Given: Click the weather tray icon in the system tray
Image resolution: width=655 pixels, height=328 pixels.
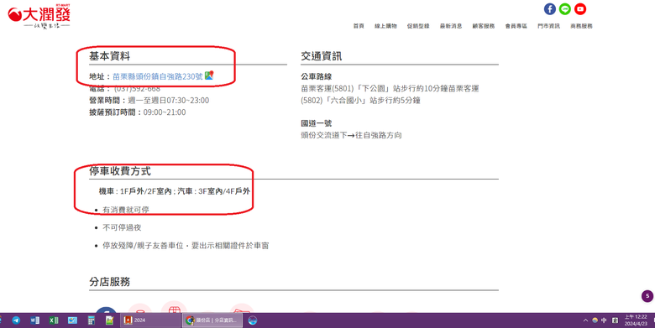Looking at the screenshot, I should pyautogui.click(x=595, y=320).
